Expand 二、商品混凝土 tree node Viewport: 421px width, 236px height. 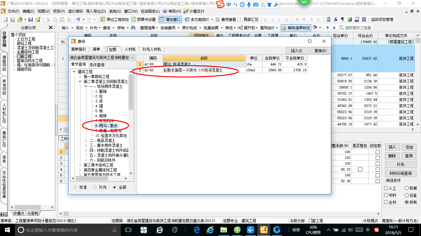click(86, 140)
